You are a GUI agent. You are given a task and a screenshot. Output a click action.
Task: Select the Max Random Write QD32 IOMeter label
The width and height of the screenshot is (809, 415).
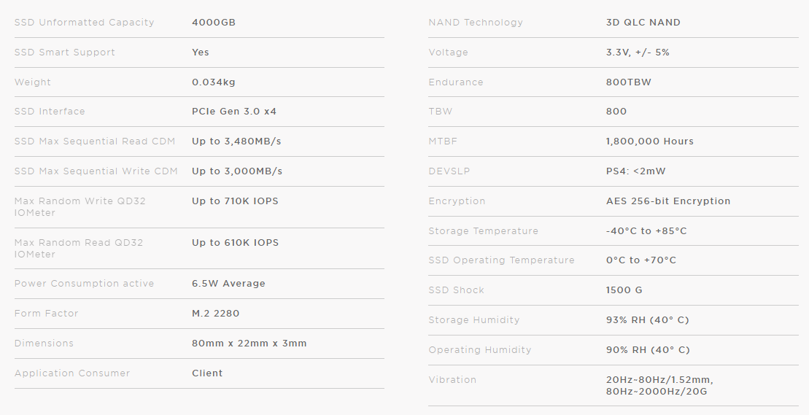79,207
